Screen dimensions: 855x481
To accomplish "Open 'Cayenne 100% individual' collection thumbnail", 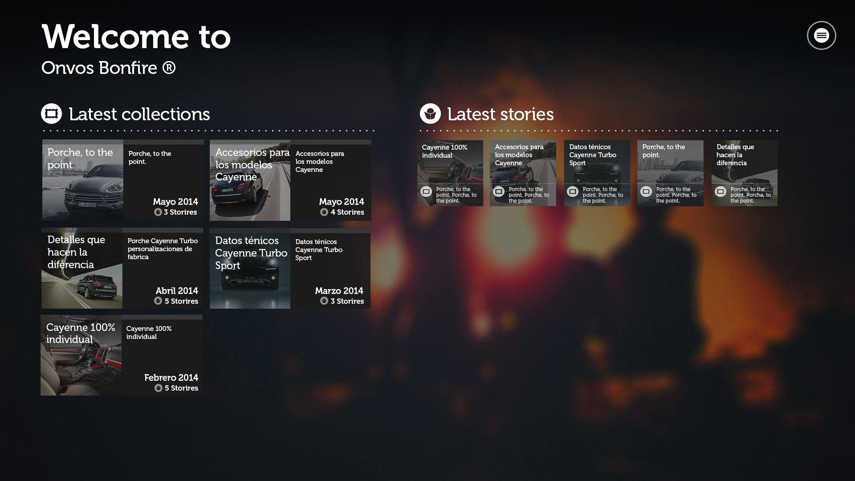I will click(x=81, y=355).
